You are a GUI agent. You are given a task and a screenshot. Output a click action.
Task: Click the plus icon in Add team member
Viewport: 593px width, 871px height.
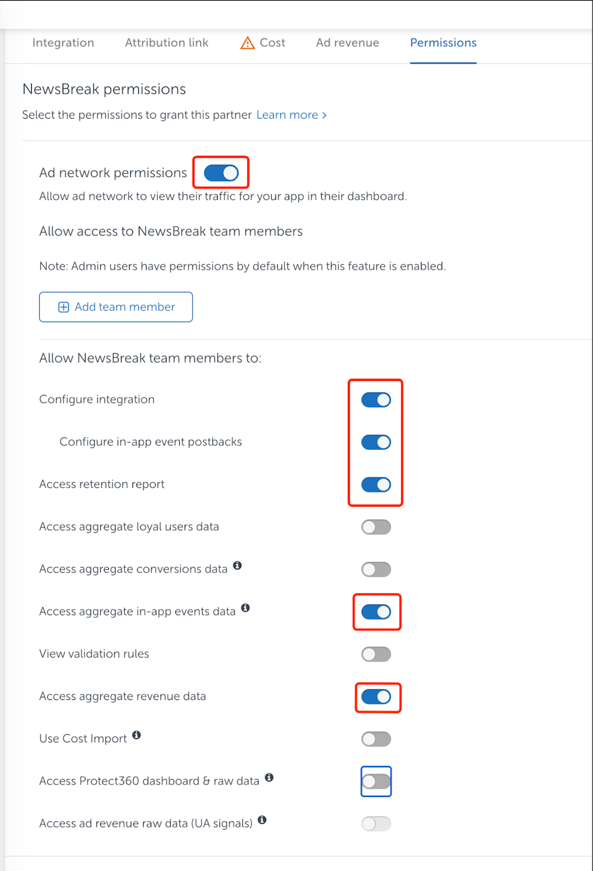[x=64, y=308]
